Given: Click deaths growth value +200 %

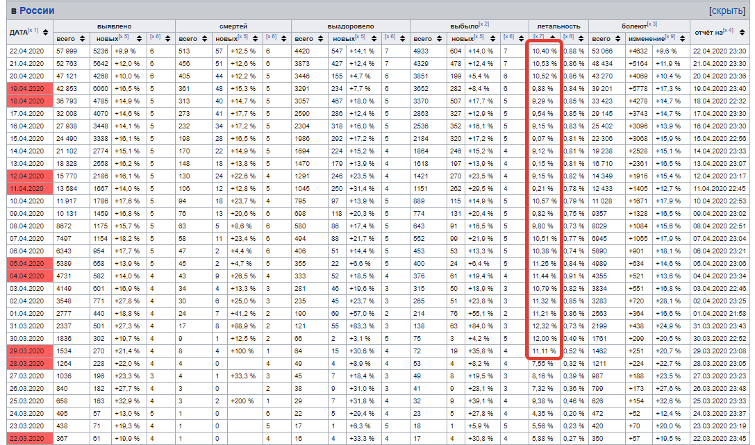Looking at the screenshot, I should [x=242, y=401].
